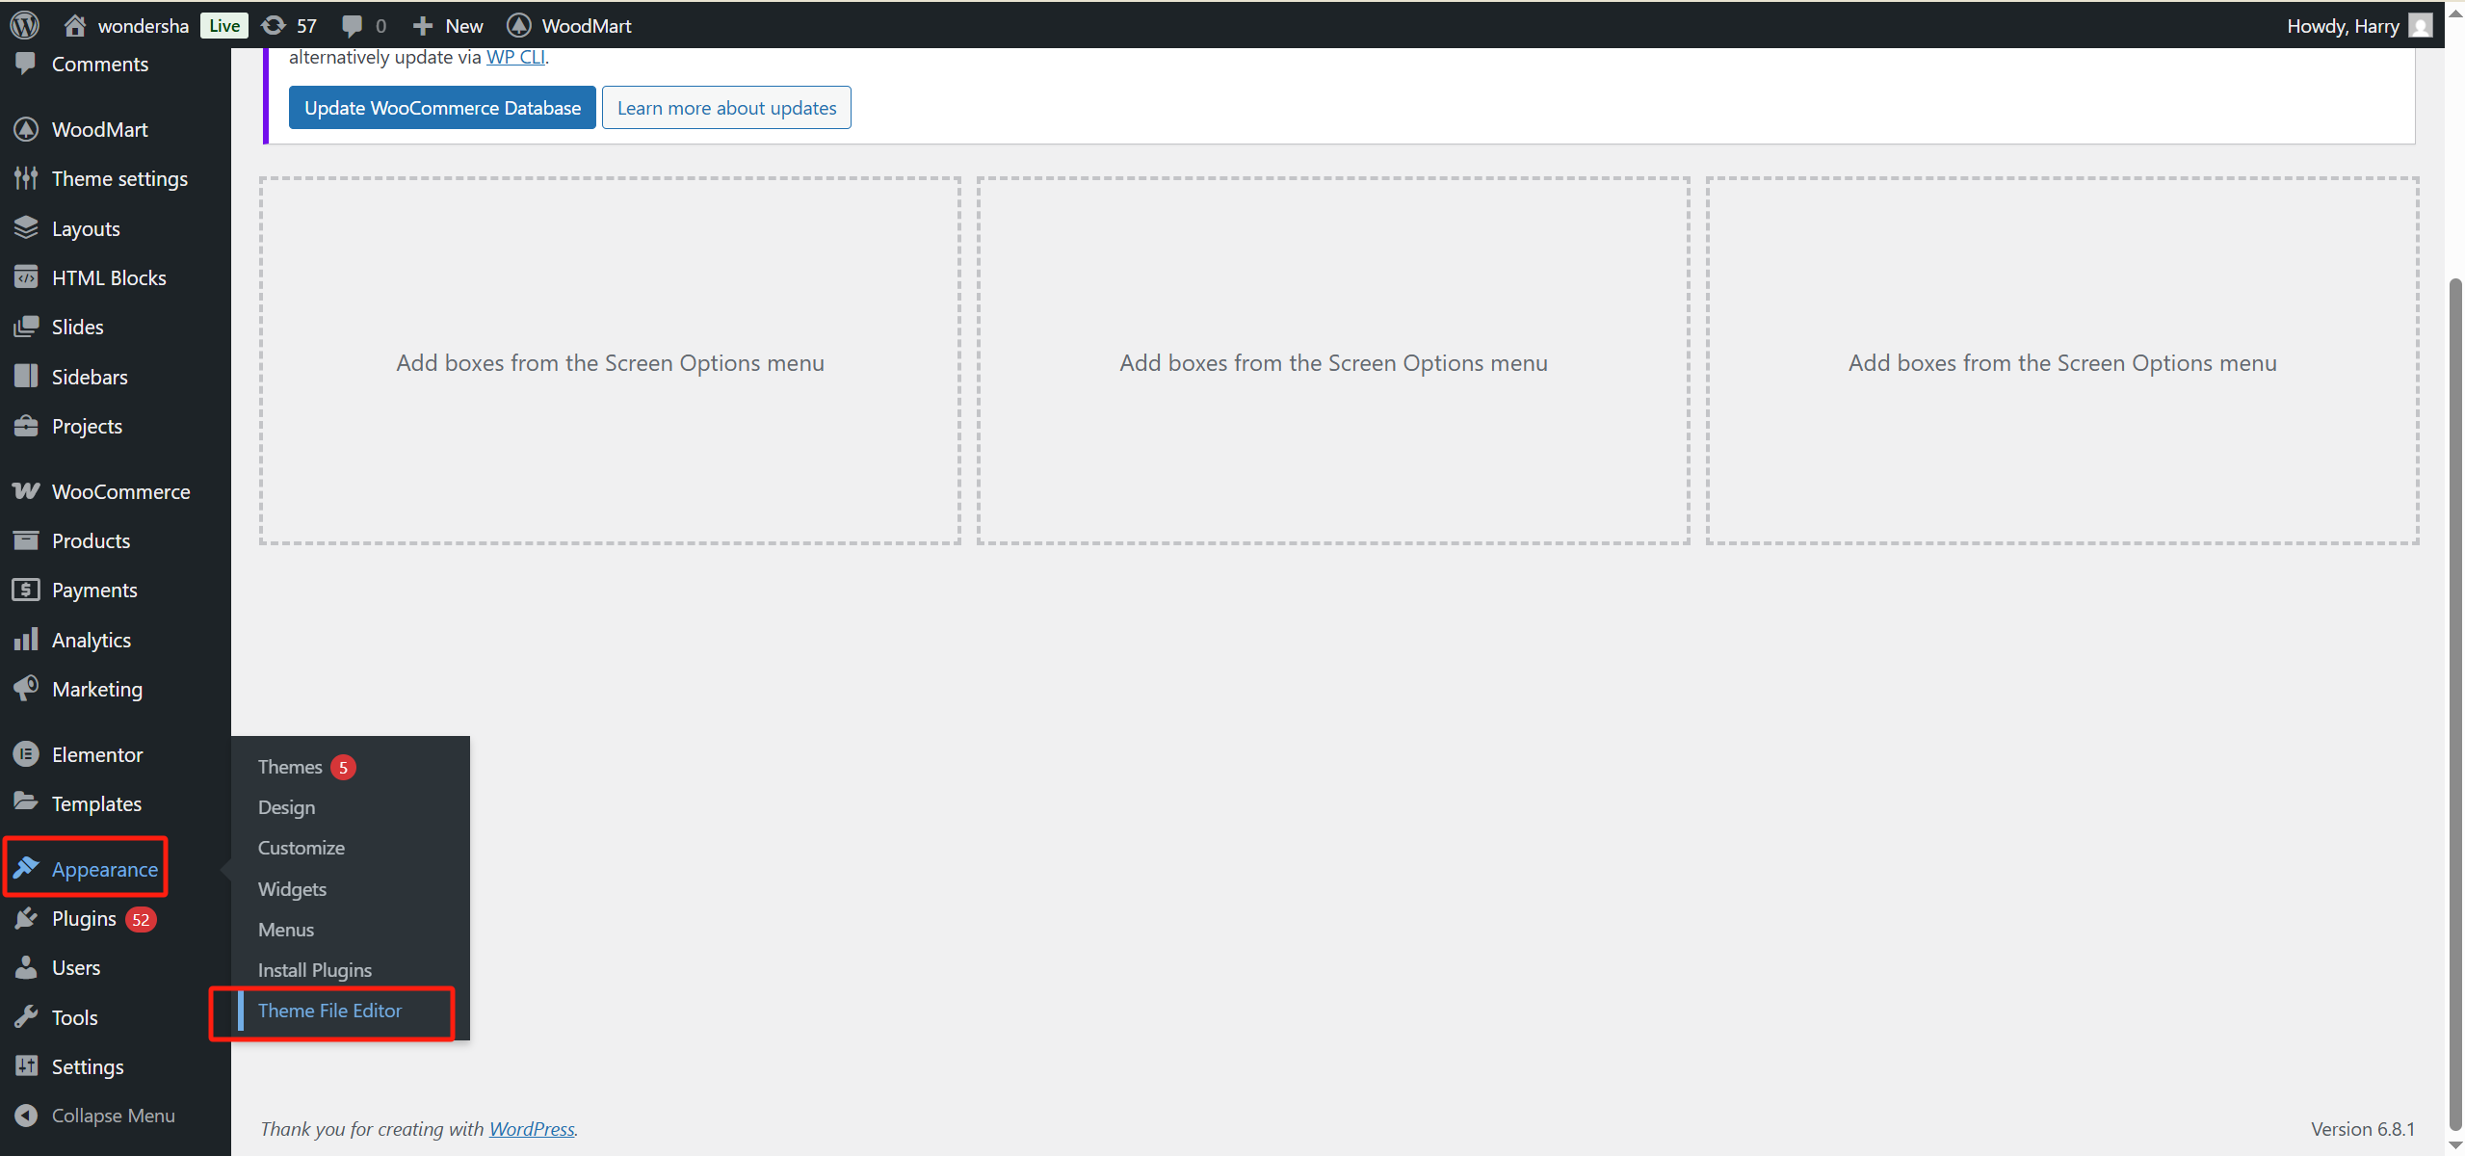The width and height of the screenshot is (2465, 1156).
Task: Click Update WooCommerce Database
Action: tap(441, 107)
